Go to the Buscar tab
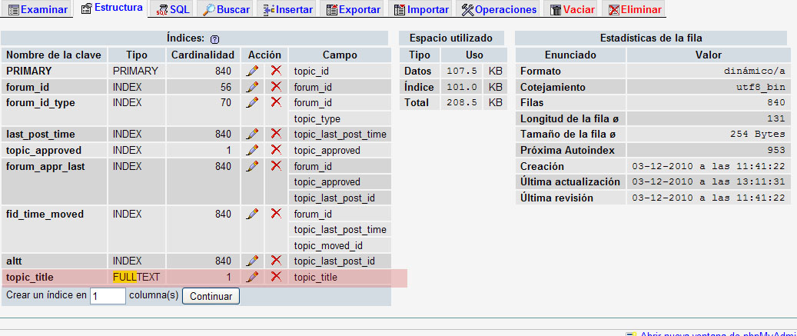 [226, 9]
